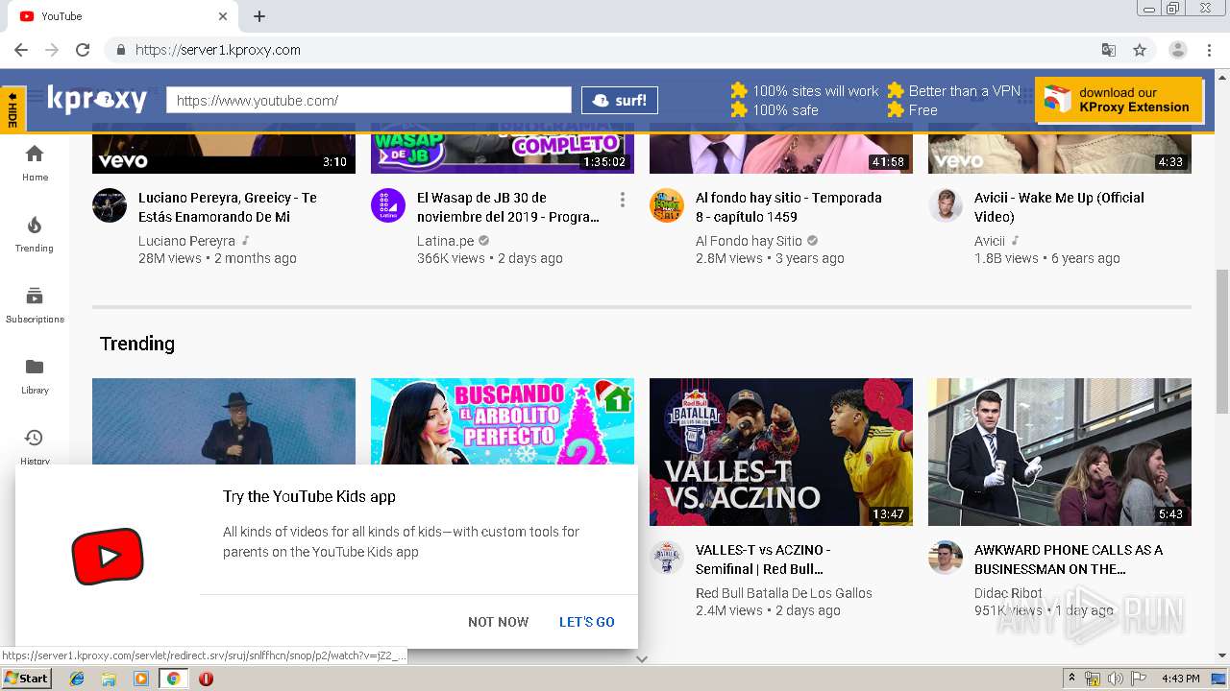This screenshot has width=1230, height=691.
Task: Open video Al fondo hay sitio Temporada 8
Action: [x=789, y=207]
